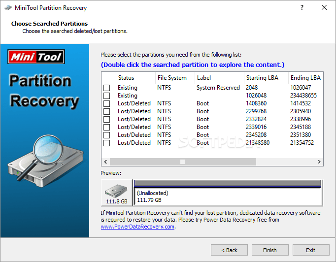Click the help question mark button
This screenshot has height=262, width=336.
point(302,8)
